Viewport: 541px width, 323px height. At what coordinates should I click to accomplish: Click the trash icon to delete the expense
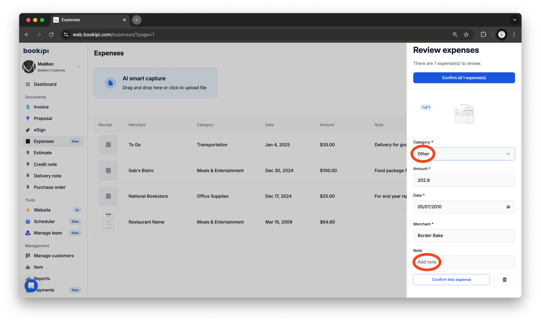504,280
